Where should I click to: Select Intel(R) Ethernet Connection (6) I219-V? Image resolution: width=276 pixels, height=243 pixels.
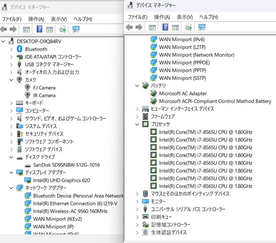[75, 204]
